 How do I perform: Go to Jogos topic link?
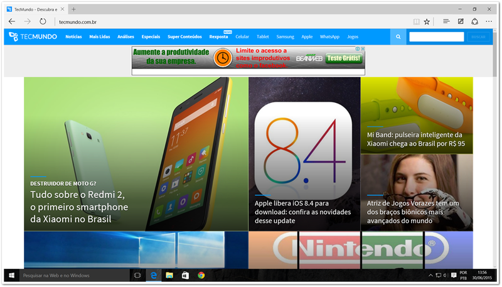pos(353,37)
